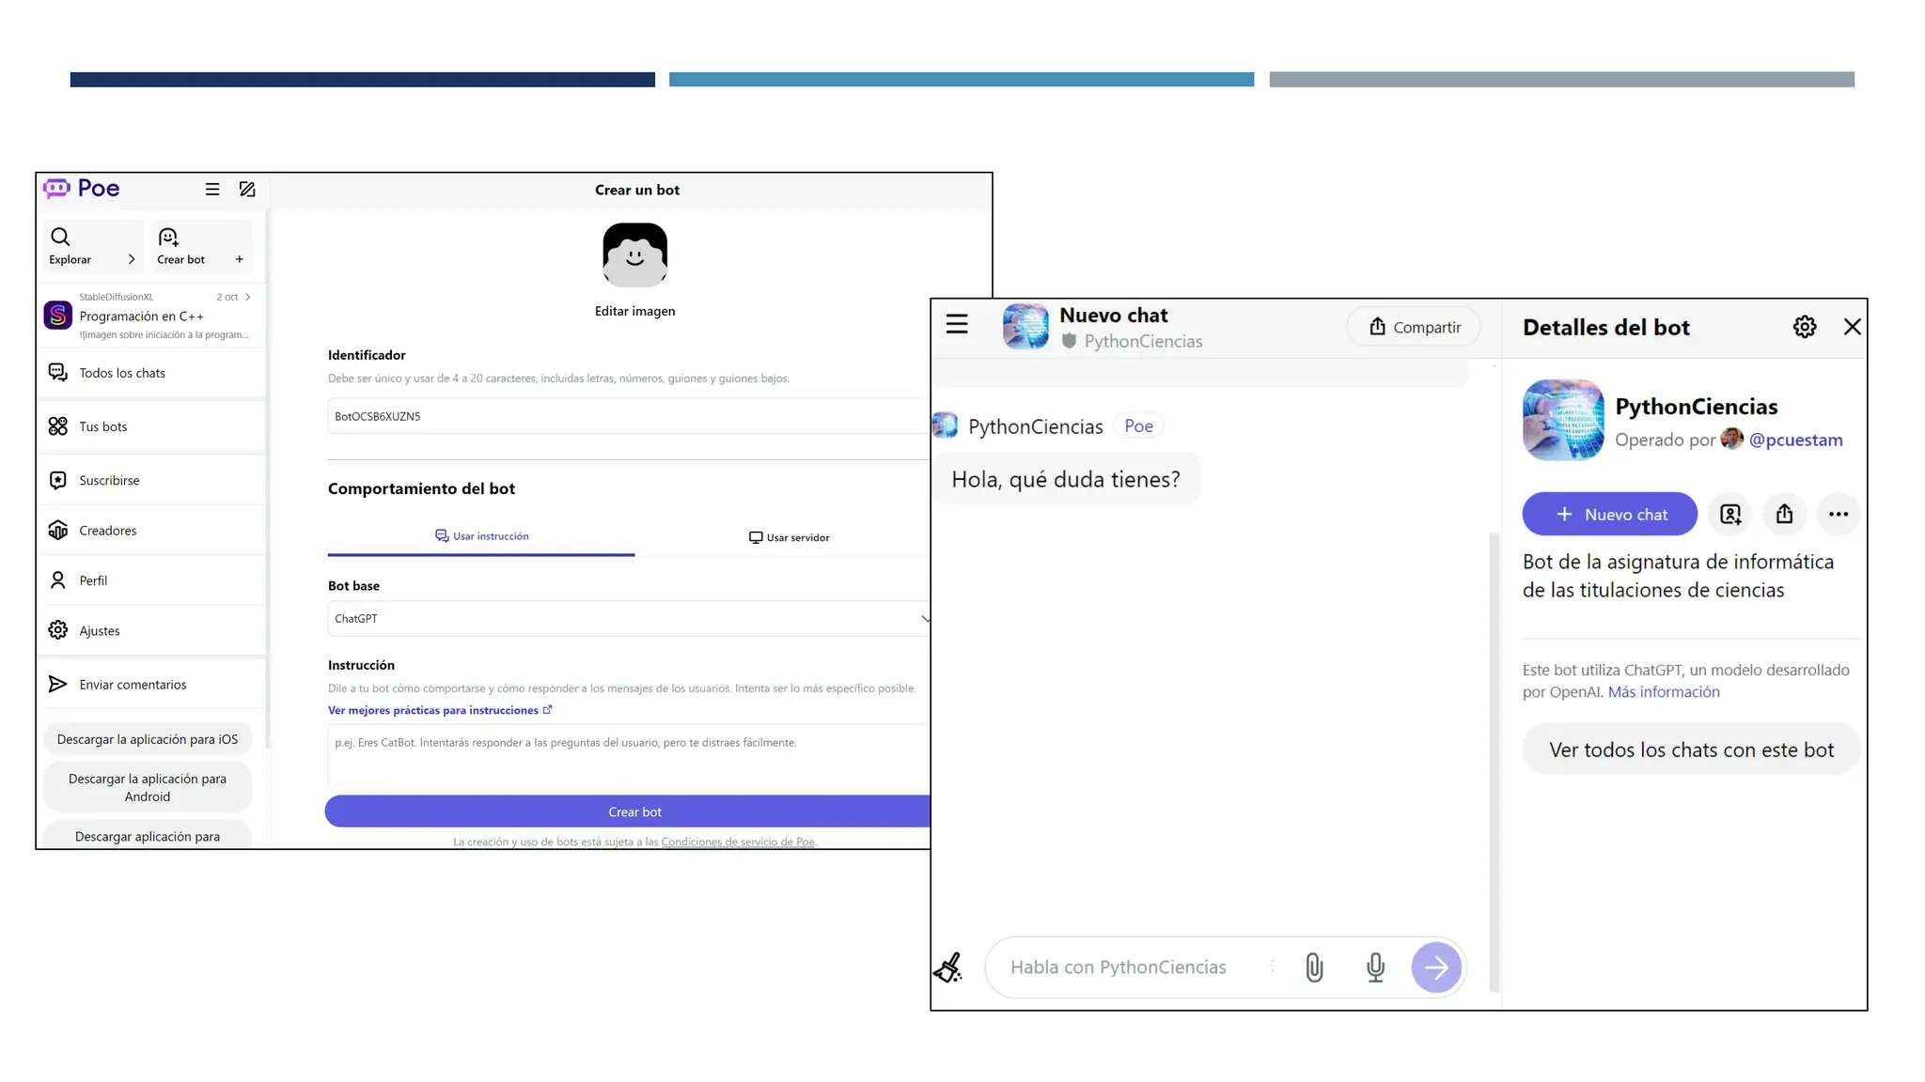The width and height of the screenshot is (1925, 1082).
Task: Open the three-dots more options button
Action: pyautogui.click(x=1838, y=514)
